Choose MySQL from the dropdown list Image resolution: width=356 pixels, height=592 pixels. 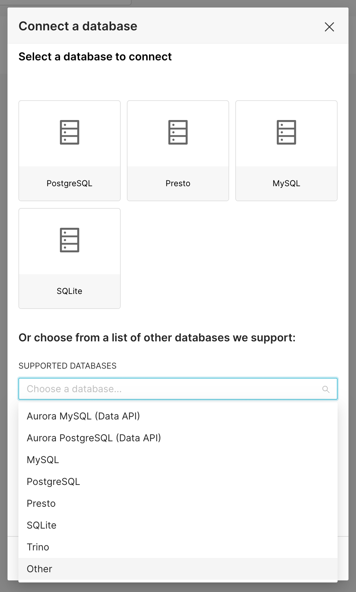coord(43,460)
